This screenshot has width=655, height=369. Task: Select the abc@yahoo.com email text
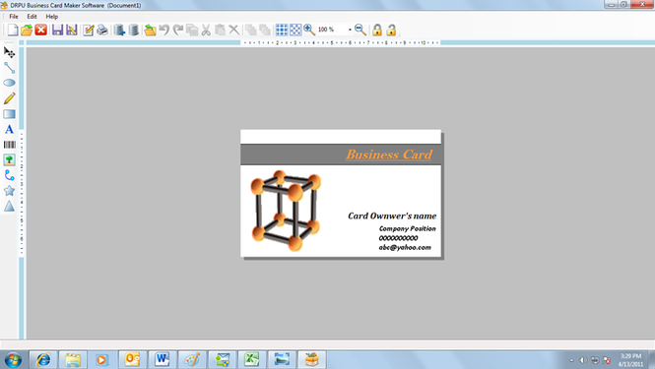pyautogui.click(x=405, y=248)
